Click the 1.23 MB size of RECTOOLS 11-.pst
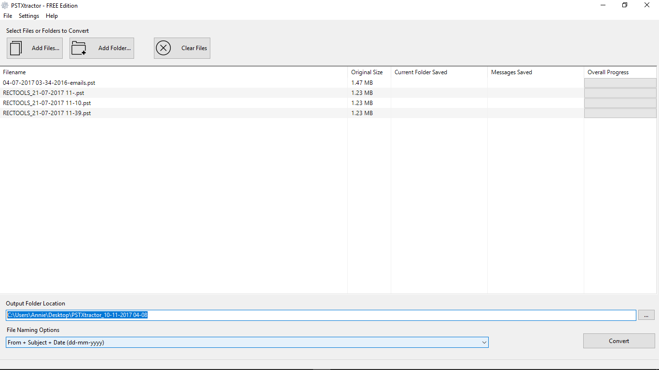This screenshot has height=370, width=659. (x=362, y=93)
